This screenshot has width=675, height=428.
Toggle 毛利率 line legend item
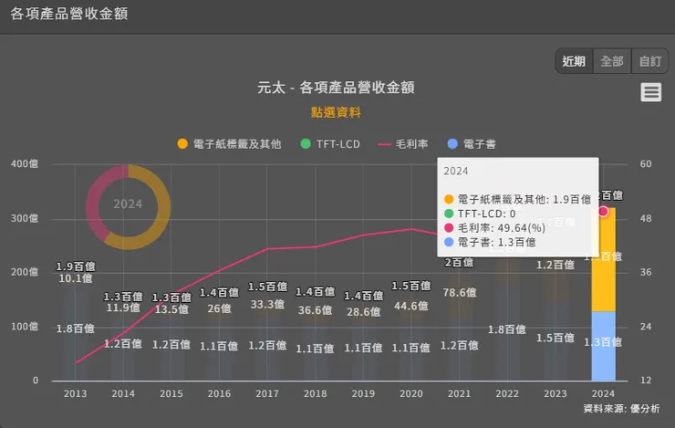tap(402, 144)
